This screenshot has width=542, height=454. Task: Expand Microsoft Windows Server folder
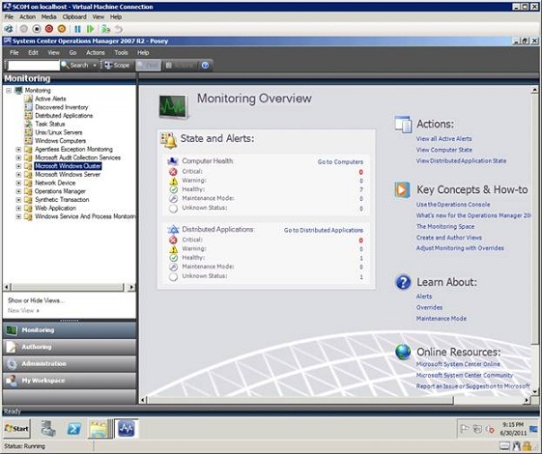[x=18, y=175]
